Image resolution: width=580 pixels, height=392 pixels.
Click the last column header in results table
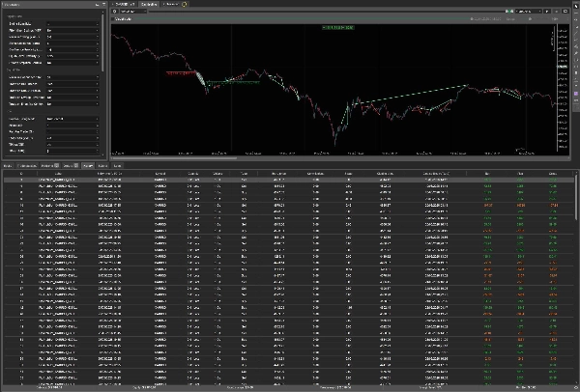[x=552, y=174]
